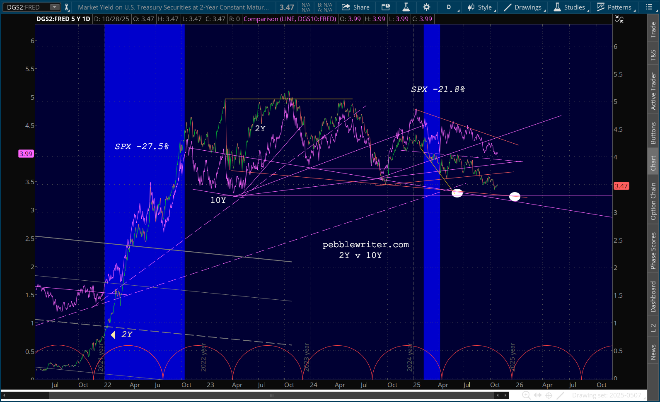Open the Drawing set 2025-0507 selector
The image size is (660, 402).
(607, 395)
